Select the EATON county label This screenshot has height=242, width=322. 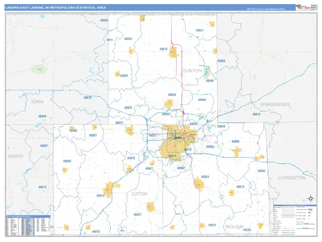coord(139,194)
